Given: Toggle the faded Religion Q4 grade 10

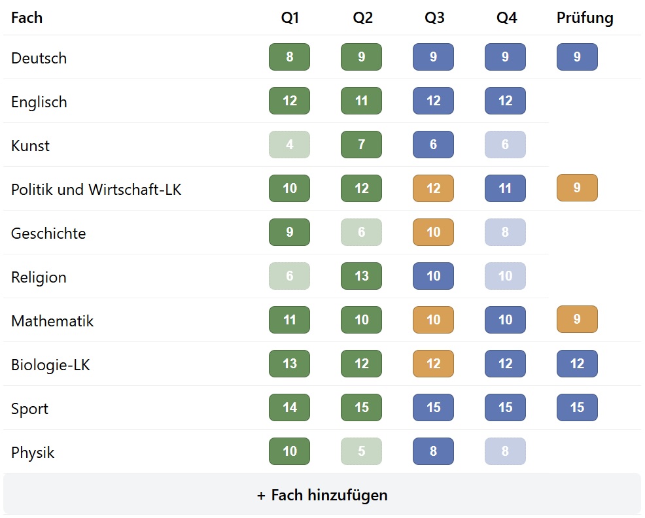Looking at the screenshot, I should click(504, 276).
